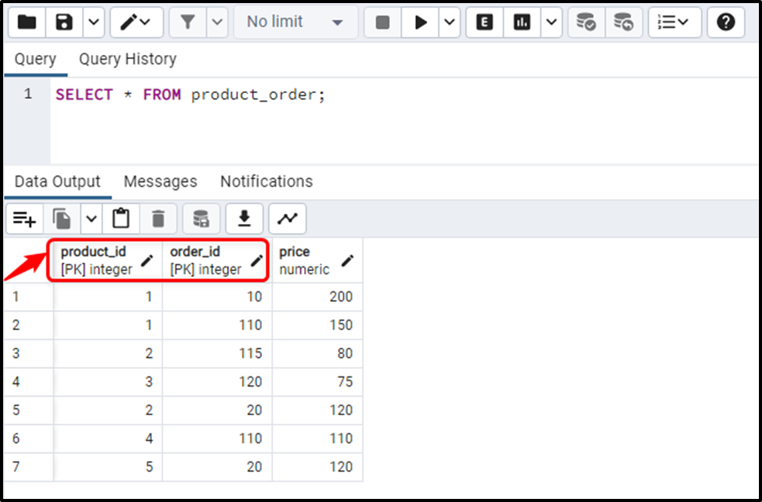Open the No limit rows dropdown

point(295,22)
